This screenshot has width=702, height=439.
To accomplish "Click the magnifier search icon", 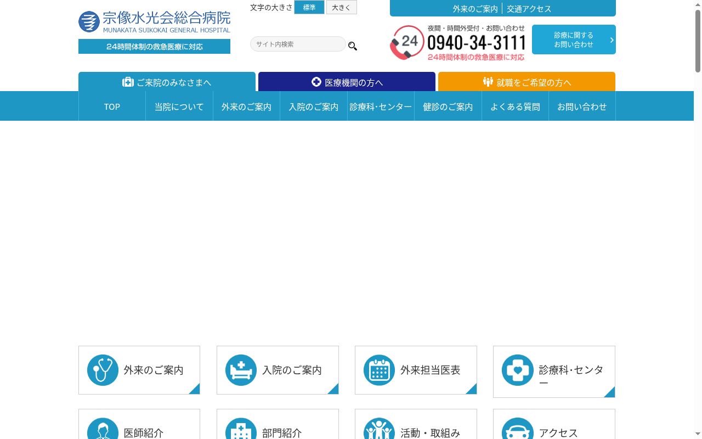I will pos(353,46).
